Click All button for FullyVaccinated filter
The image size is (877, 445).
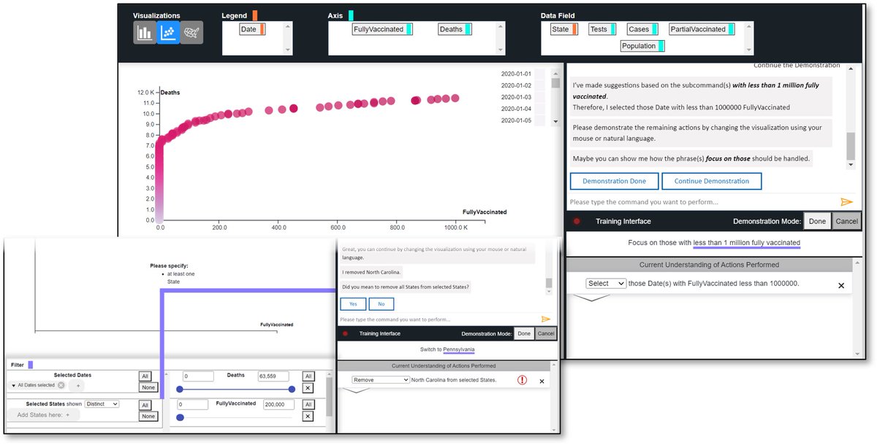pos(308,404)
